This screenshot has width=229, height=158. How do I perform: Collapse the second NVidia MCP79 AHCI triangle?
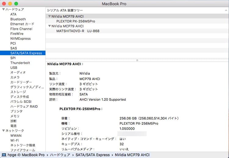49,26
